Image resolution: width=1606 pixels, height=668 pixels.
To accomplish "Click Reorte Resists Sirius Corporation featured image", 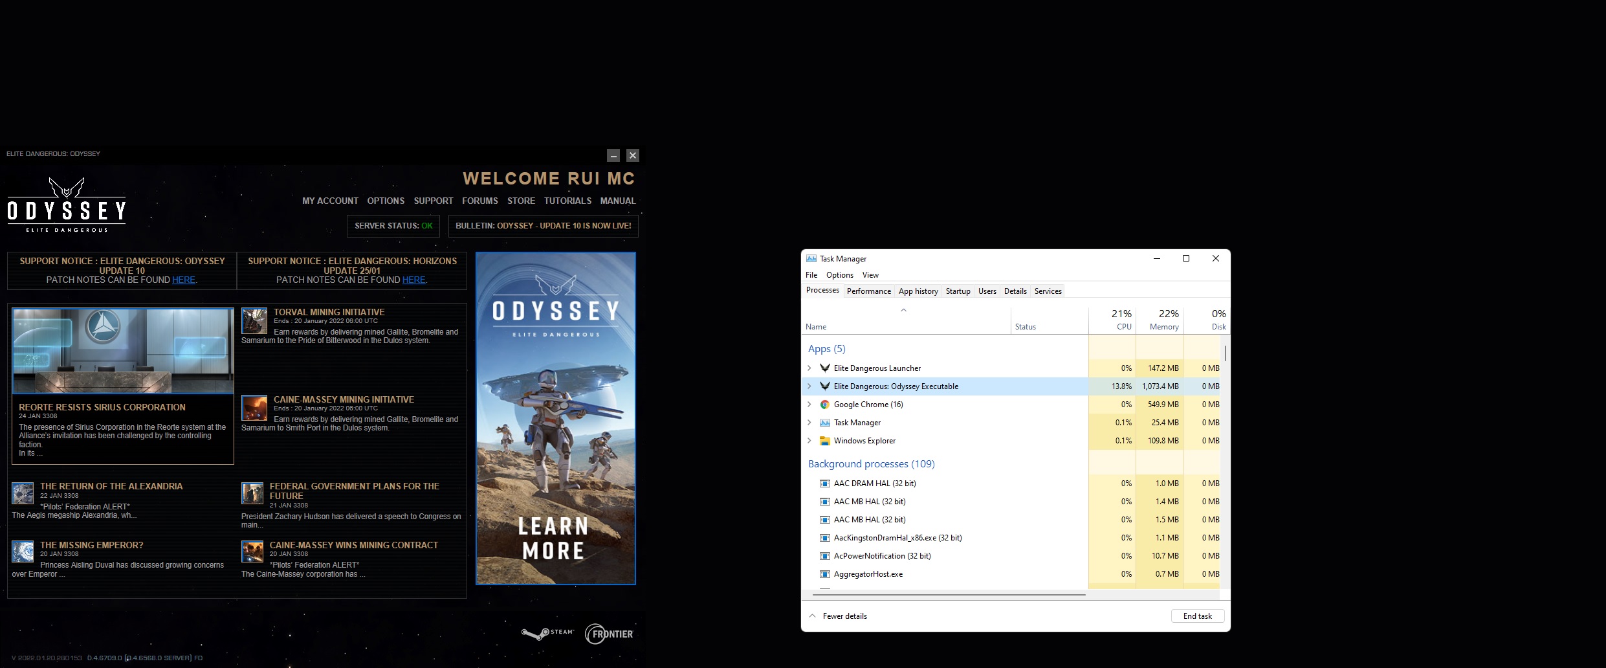I will click(x=123, y=351).
